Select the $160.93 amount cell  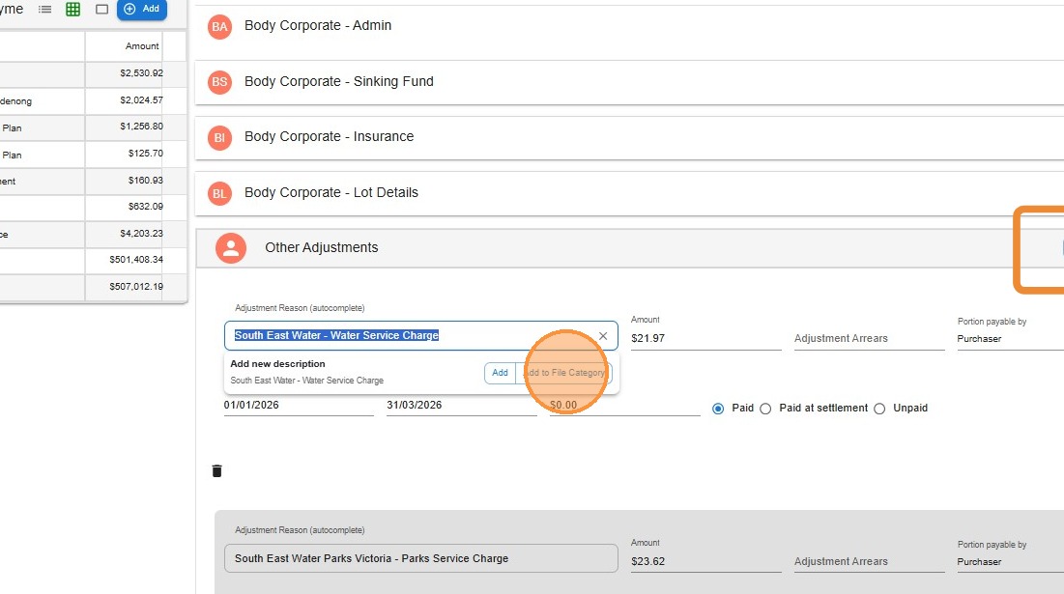124,181
